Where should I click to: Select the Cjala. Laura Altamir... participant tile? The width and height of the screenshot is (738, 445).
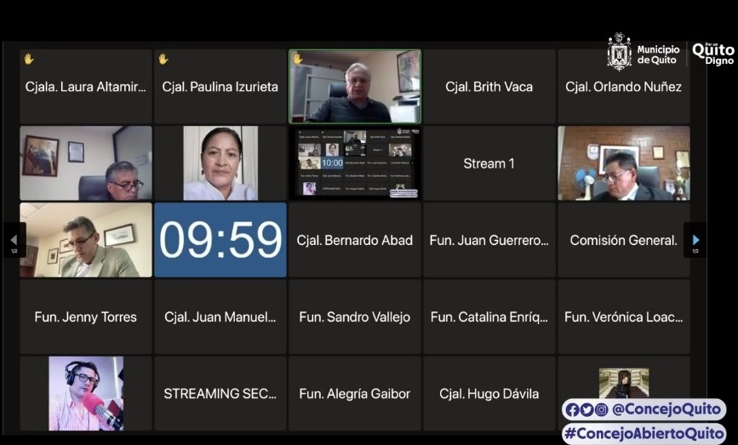[86, 87]
